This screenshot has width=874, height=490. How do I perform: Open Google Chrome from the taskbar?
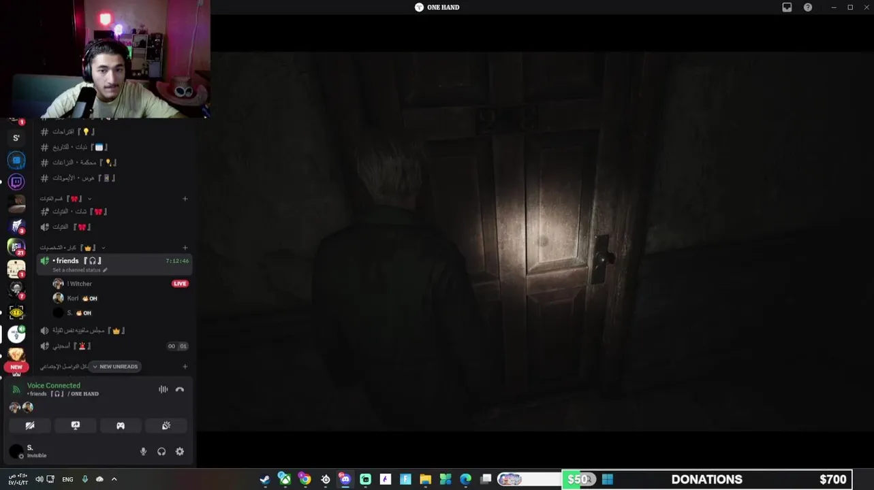[x=305, y=479]
